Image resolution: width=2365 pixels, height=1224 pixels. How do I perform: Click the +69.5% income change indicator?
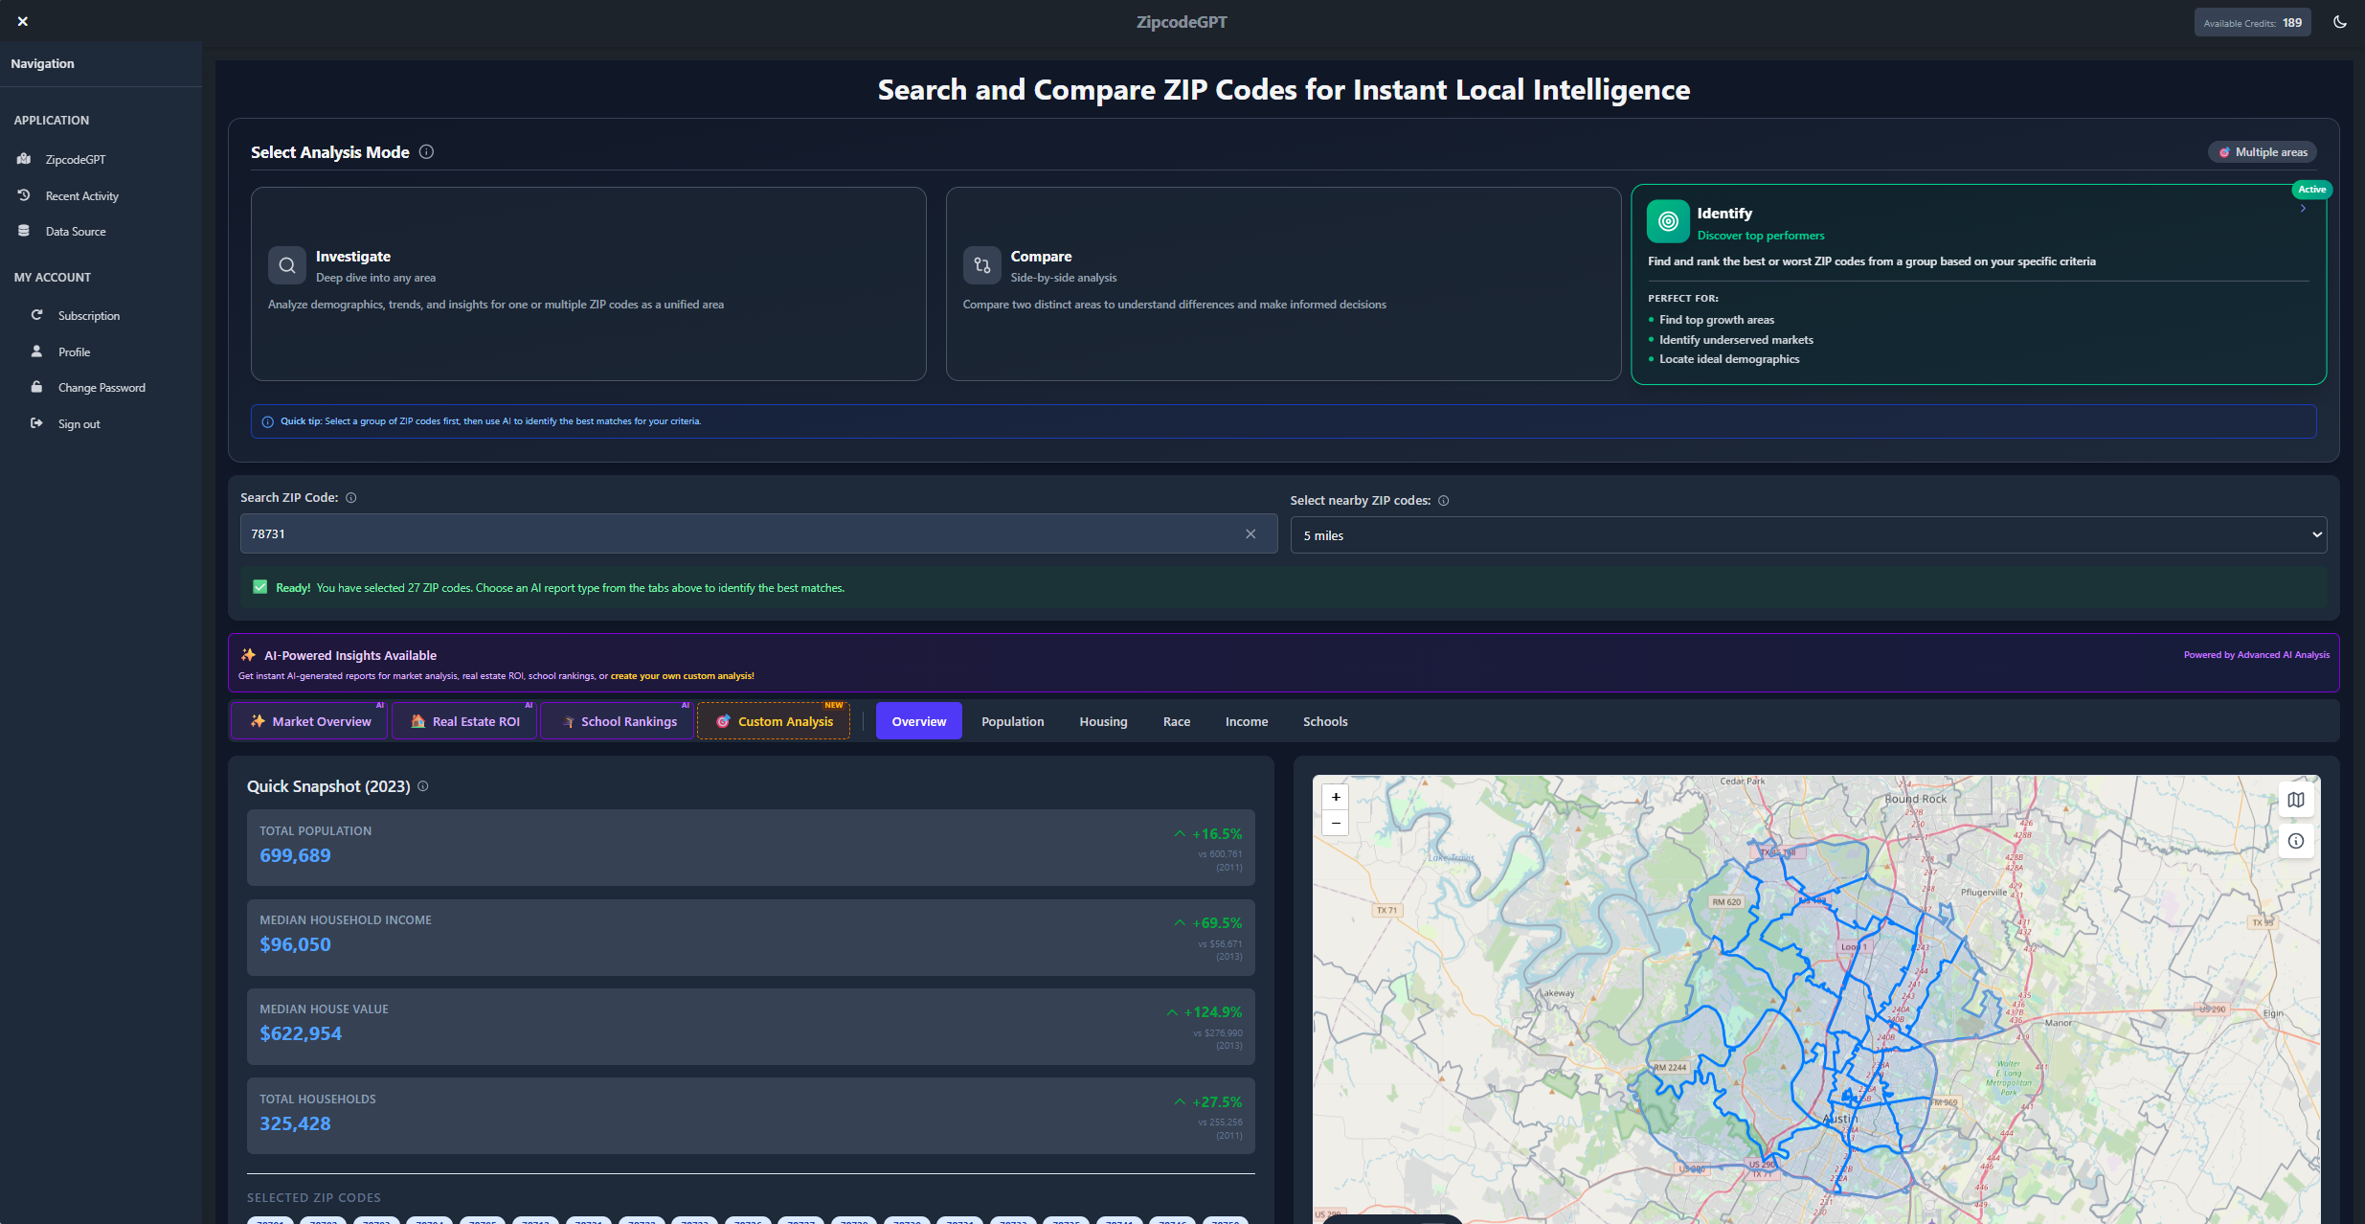(1208, 923)
